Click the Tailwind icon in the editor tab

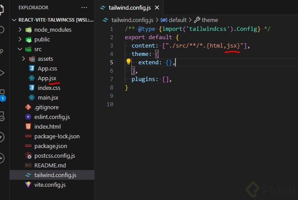coord(103,7)
